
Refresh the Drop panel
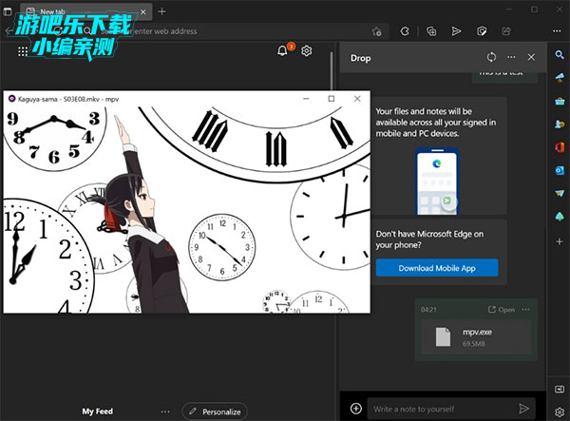coord(491,57)
